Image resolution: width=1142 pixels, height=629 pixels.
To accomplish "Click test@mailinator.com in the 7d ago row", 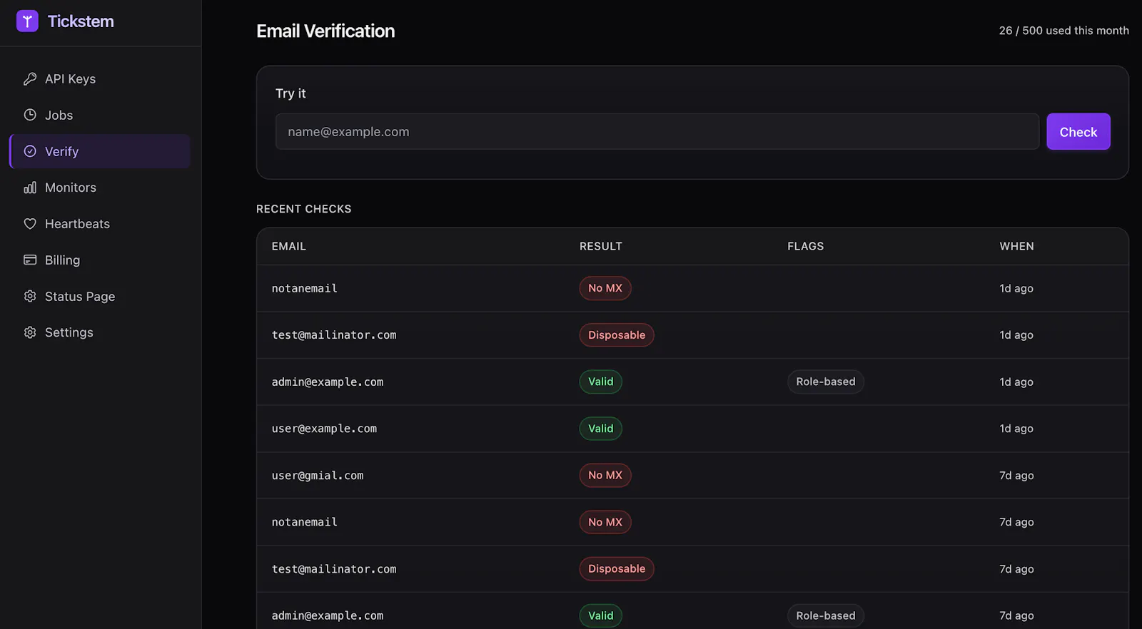I will point(334,569).
